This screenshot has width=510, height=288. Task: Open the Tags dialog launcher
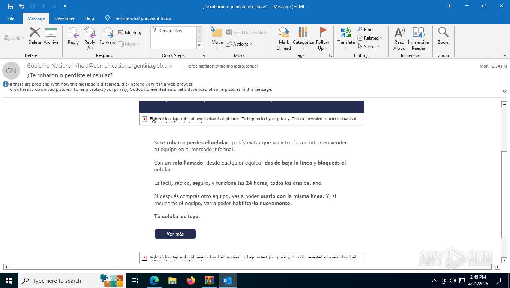pos(331,55)
